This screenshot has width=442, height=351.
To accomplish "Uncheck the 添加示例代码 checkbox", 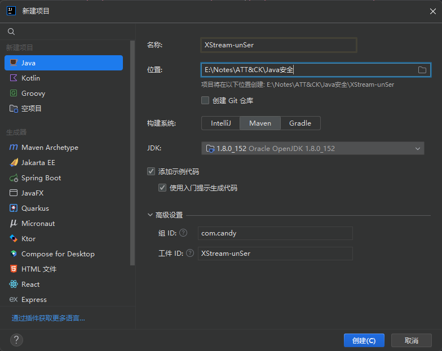I will (x=151, y=171).
